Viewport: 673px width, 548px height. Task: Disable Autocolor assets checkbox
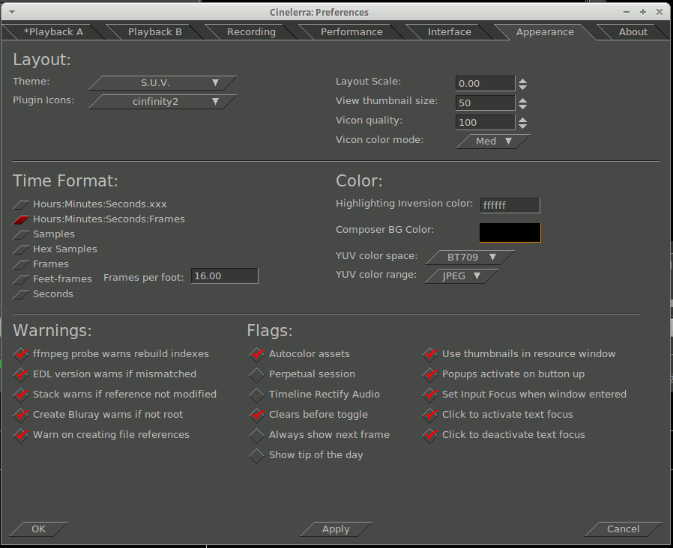pyautogui.click(x=257, y=354)
